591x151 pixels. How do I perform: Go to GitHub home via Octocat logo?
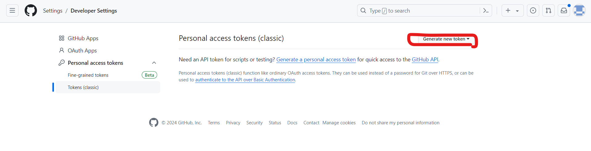pos(31,10)
